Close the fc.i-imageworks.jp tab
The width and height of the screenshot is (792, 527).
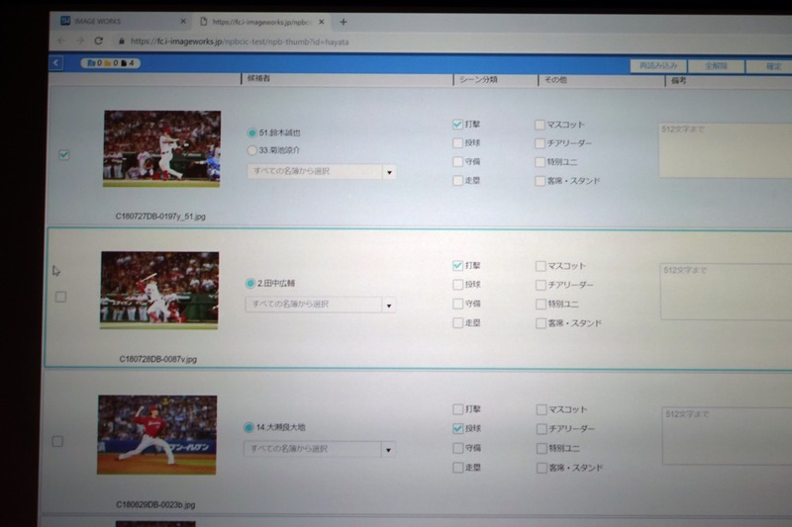[x=321, y=22]
